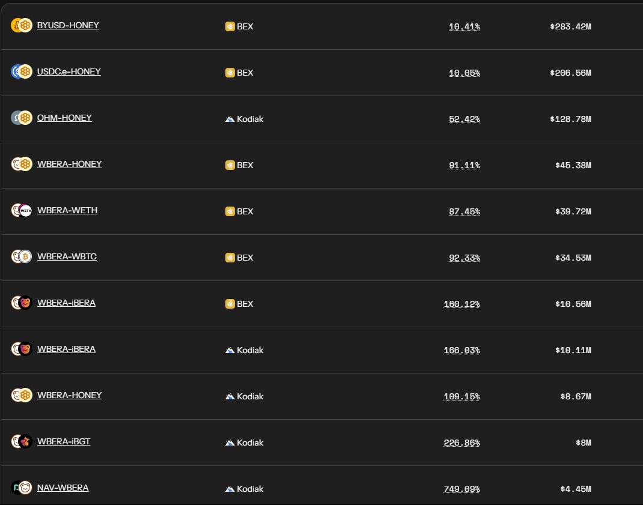
Task: Click the WBERA-iBGT token pair icon
Action: pyautogui.click(x=22, y=441)
